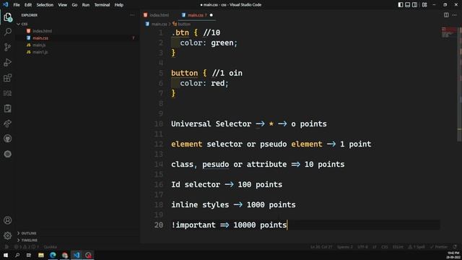Click Spaces indentation in the status bar
Screen dimensions: 462x260
click(345, 247)
